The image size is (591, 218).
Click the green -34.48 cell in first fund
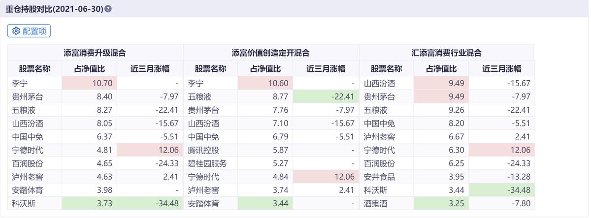coord(149,203)
